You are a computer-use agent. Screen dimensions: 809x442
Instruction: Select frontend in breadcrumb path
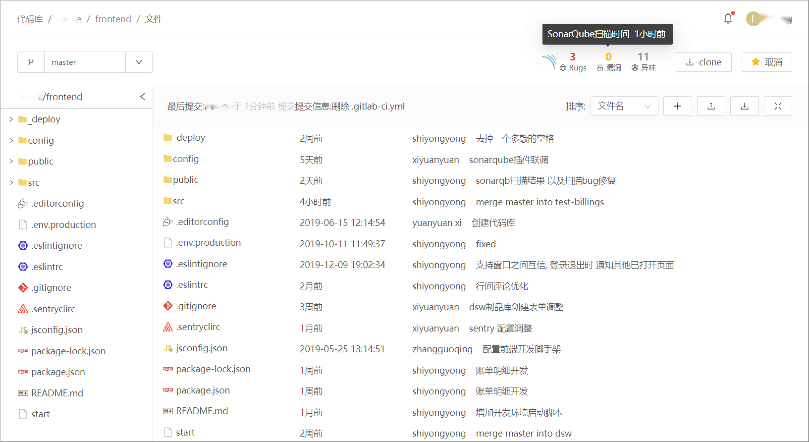[113, 19]
